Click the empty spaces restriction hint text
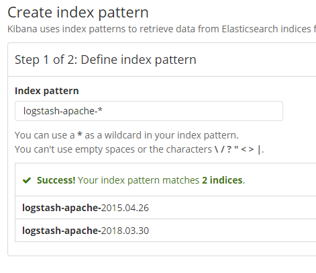The image size is (316, 273). [140, 149]
